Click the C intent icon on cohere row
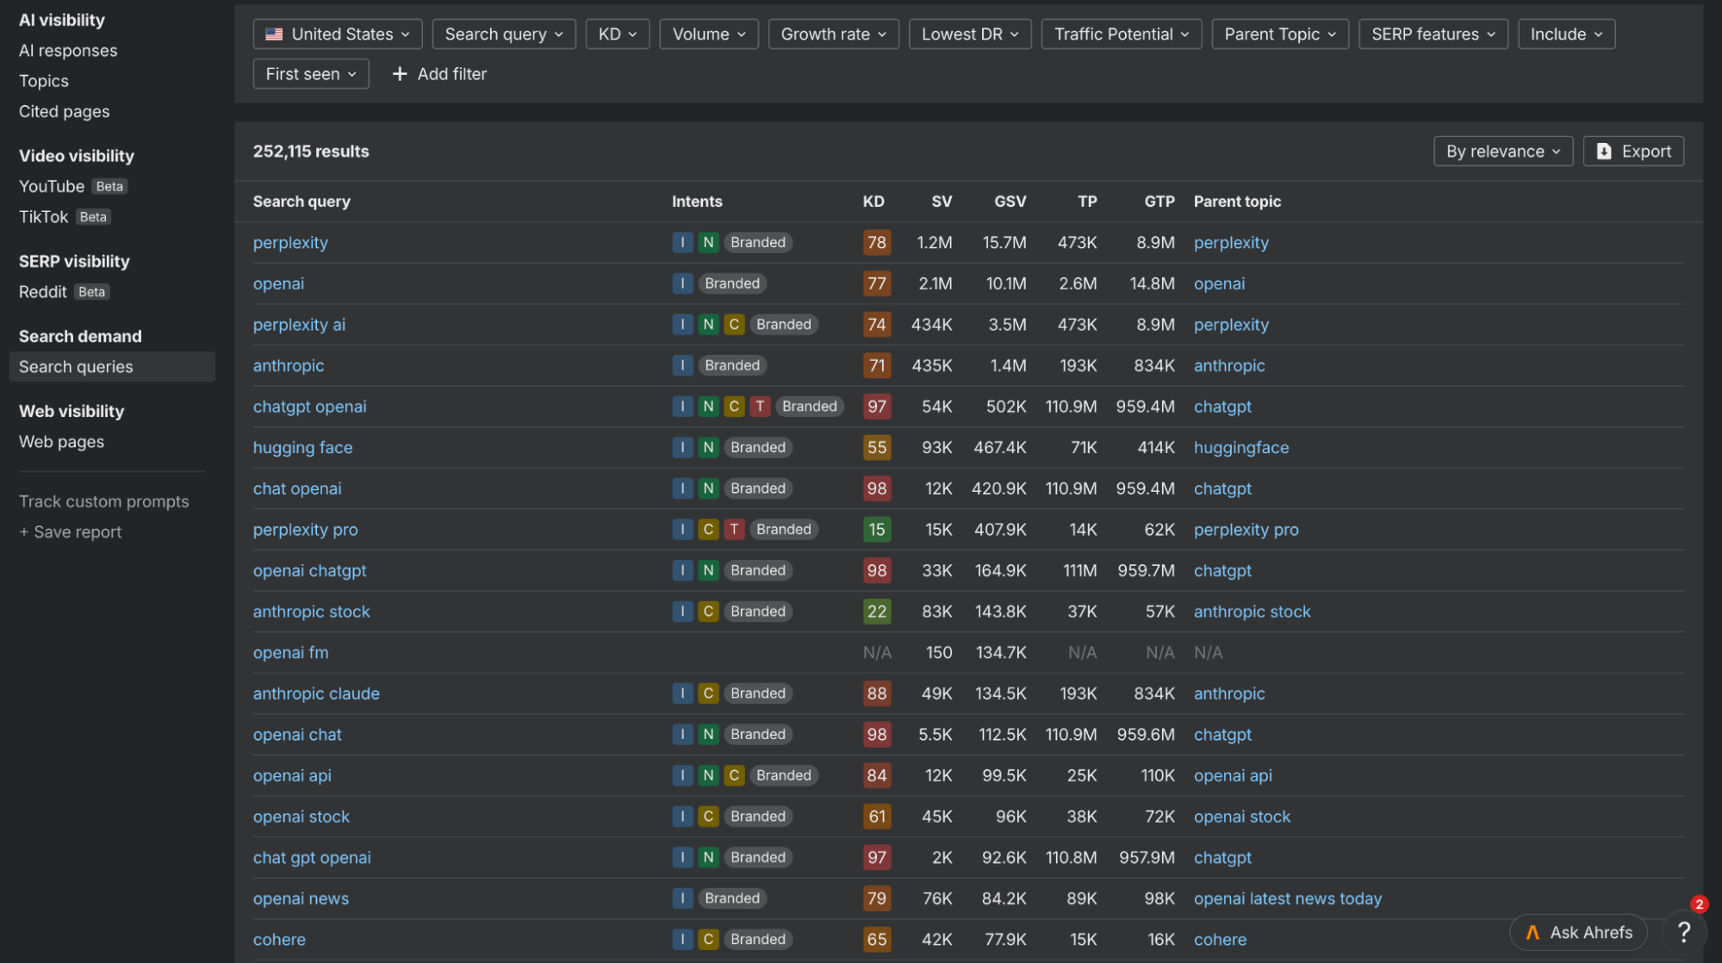 pyautogui.click(x=708, y=940)
